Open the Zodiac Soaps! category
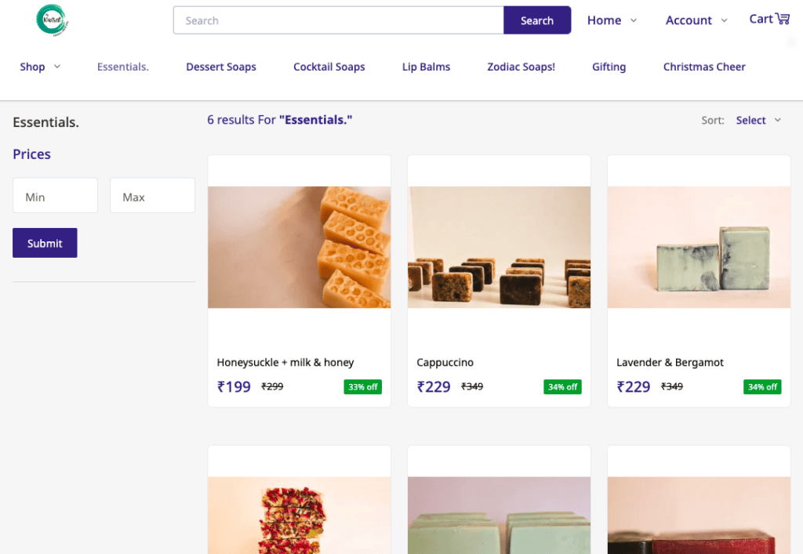Viewport: 803px width, 554px height. tap(521, 67)
